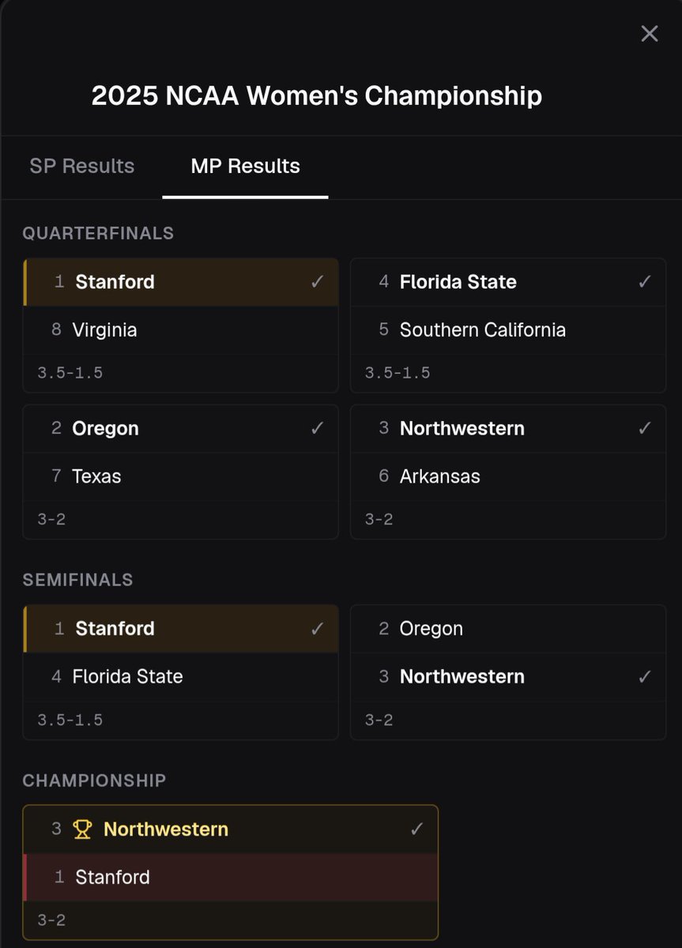
Task: Click the checkmark beside Northwestern in semifinals
Action: [645, 676]
